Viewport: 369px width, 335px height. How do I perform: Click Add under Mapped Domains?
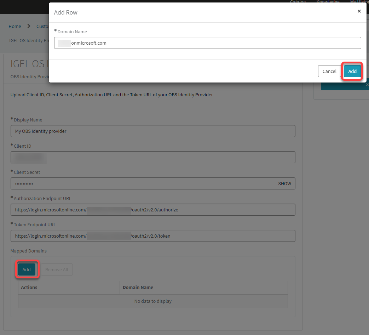(27, 269)
